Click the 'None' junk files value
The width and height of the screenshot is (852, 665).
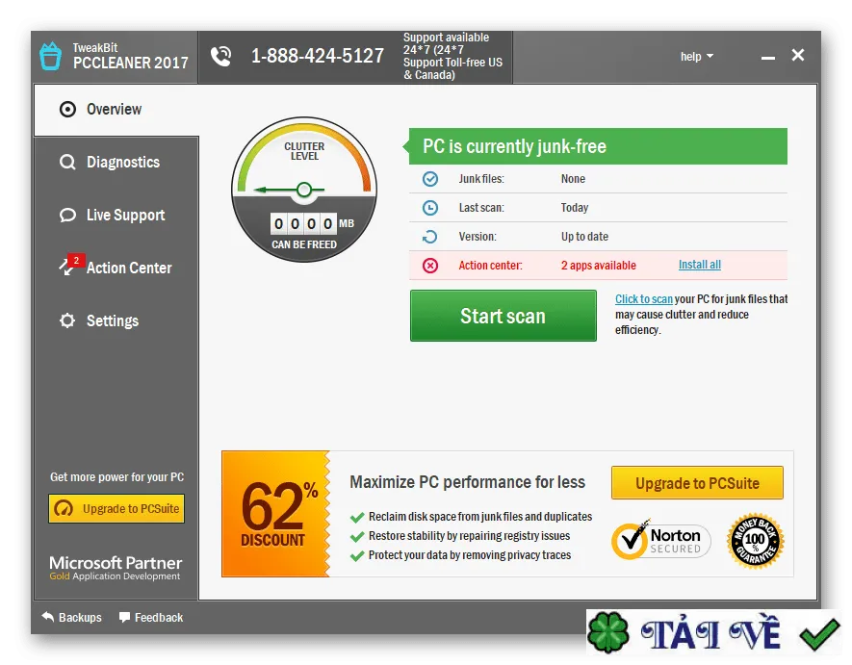click(x=573, y=179)
